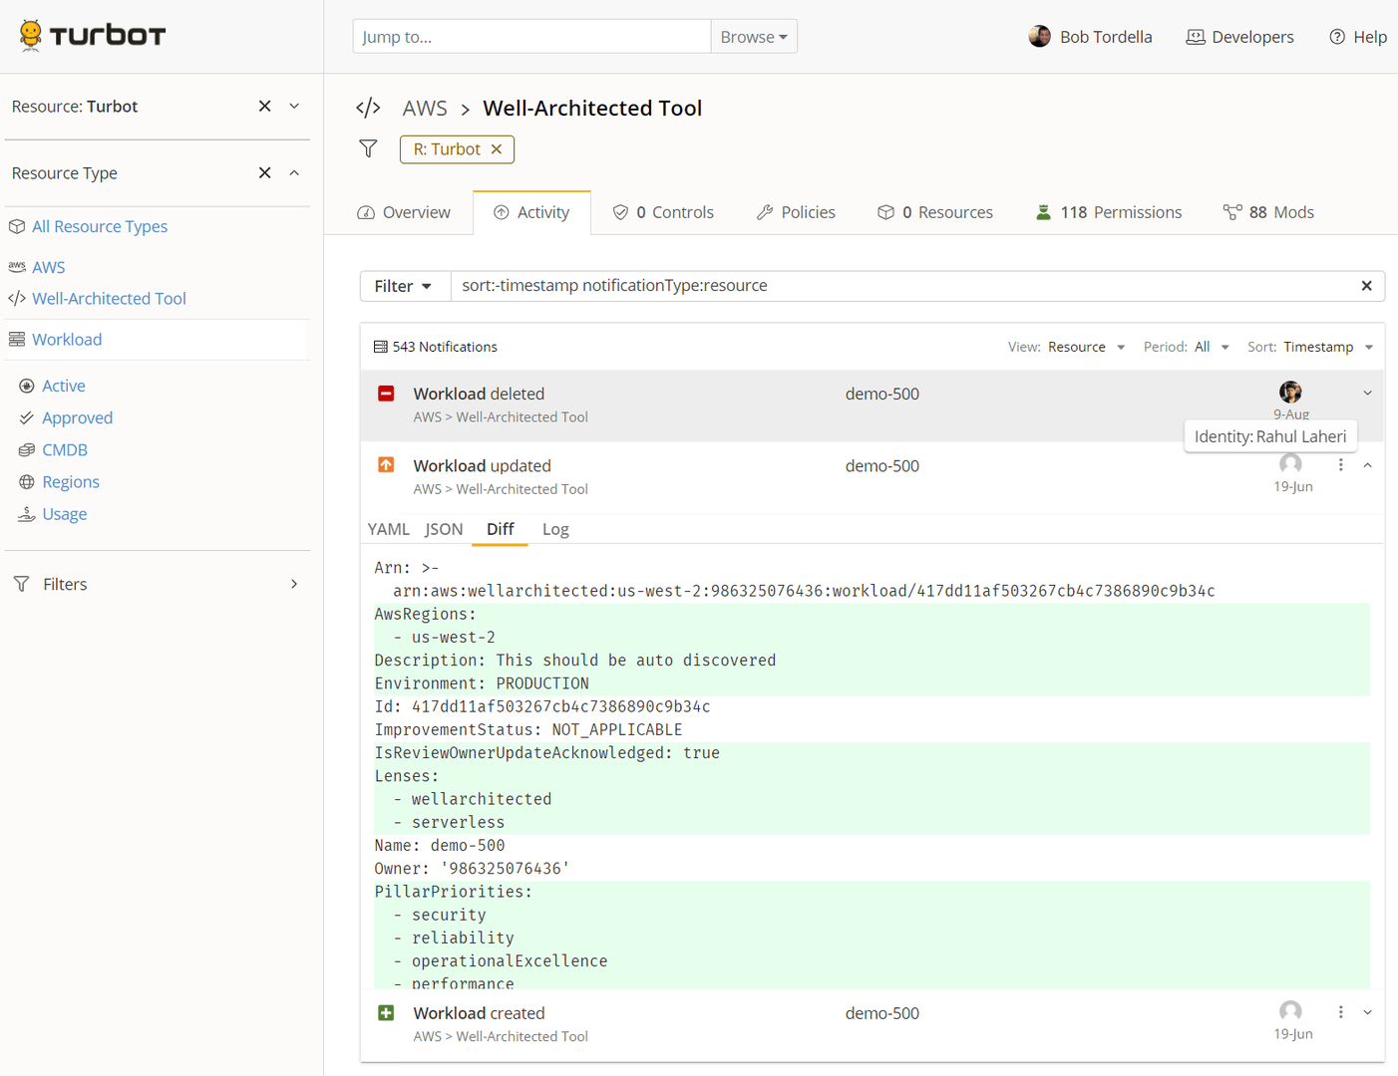
Task: Open the View: Resource dropdown
Action: [1066, 347]
